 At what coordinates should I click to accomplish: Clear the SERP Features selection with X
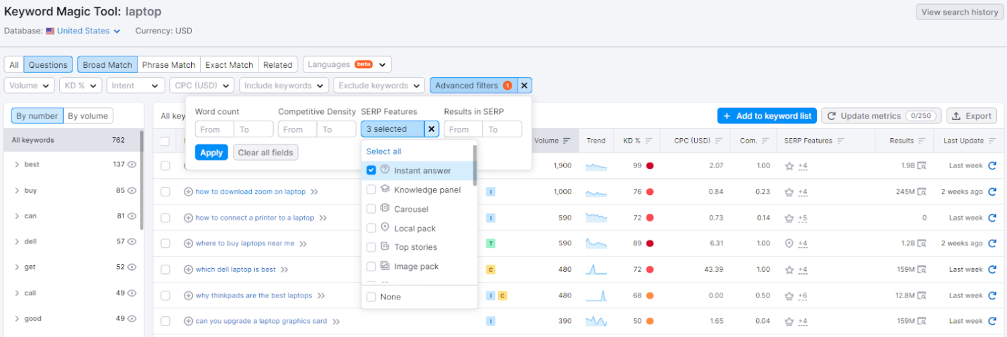[x=432, y=129]
